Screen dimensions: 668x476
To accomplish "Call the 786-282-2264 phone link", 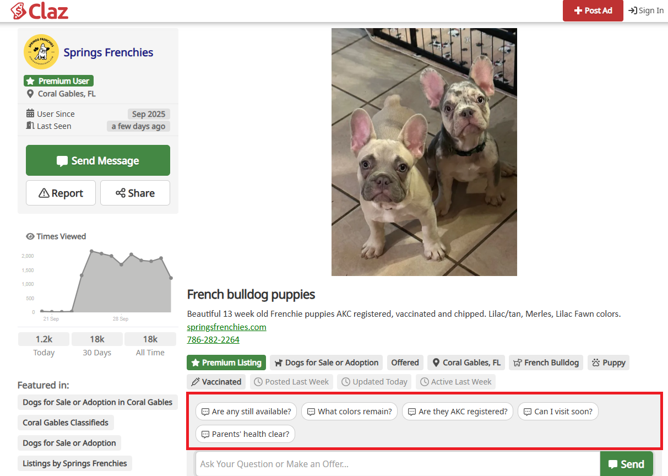I will 213,339.
